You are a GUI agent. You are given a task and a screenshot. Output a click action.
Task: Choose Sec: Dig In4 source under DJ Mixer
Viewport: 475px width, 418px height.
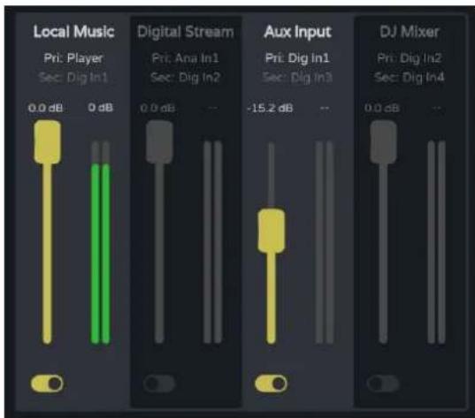pyautogui.click(x=410, y=78)
